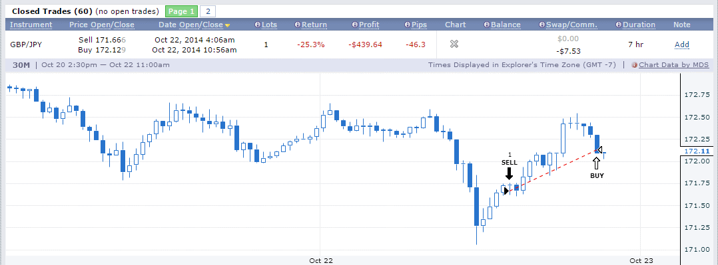Click info icon beside Chart Data by MDS
The height and width of the screenshot is (265, 718).
click(635, 65)
